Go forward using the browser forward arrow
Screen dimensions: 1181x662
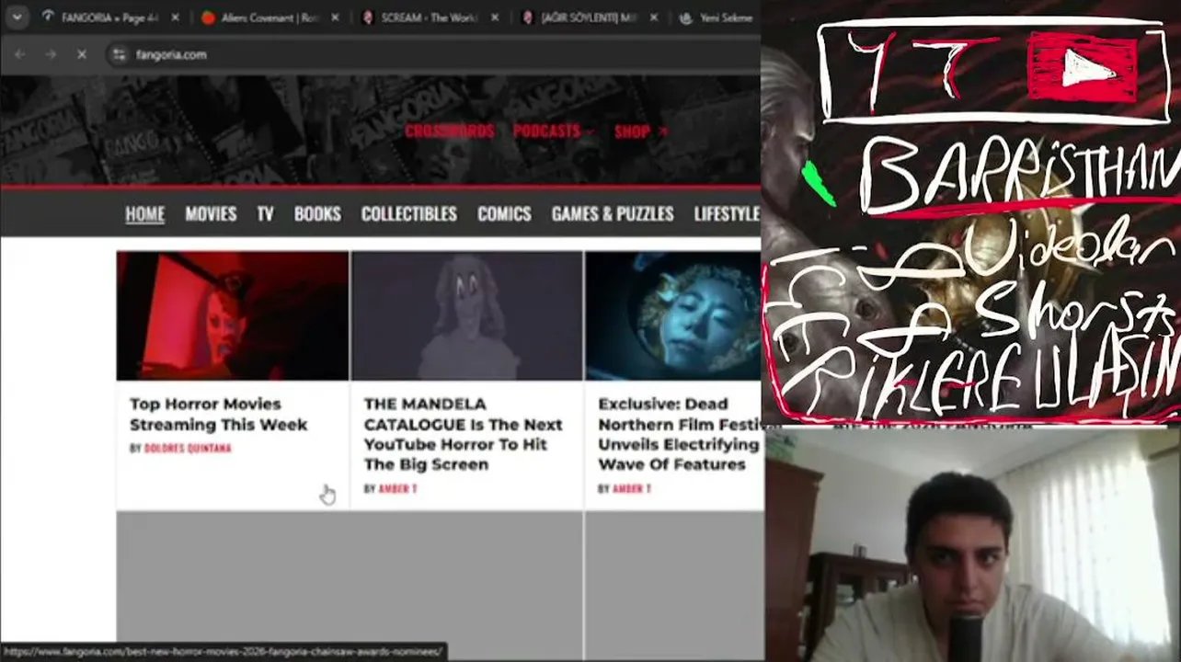(x=51, y=54)
